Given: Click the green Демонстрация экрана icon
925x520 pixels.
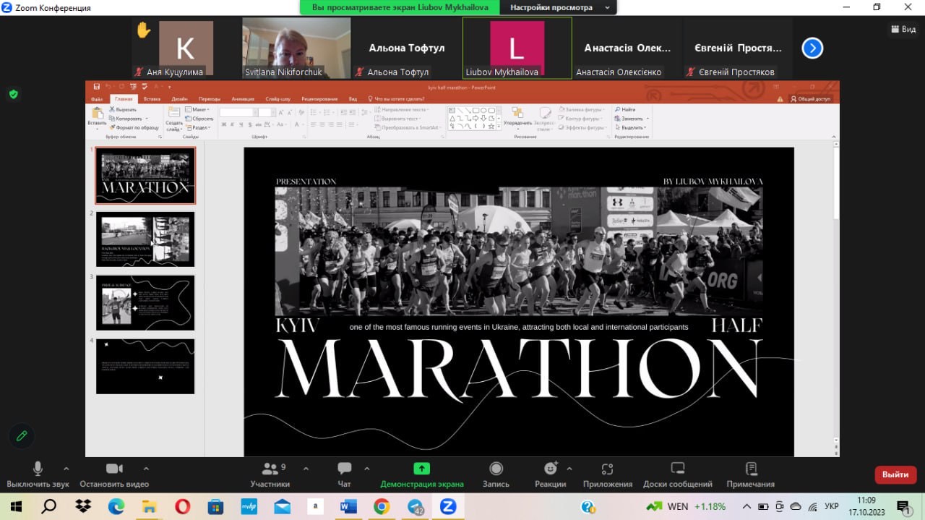Looking at the screenshot, I should [x=421, y=469].
